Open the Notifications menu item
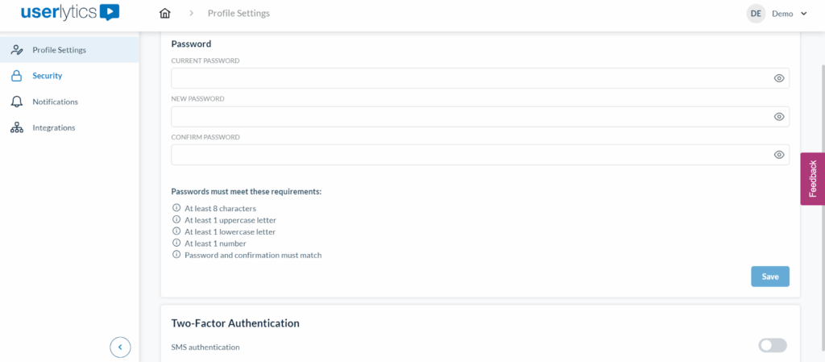This screenshot has height=362, width=825. [55, 102]
